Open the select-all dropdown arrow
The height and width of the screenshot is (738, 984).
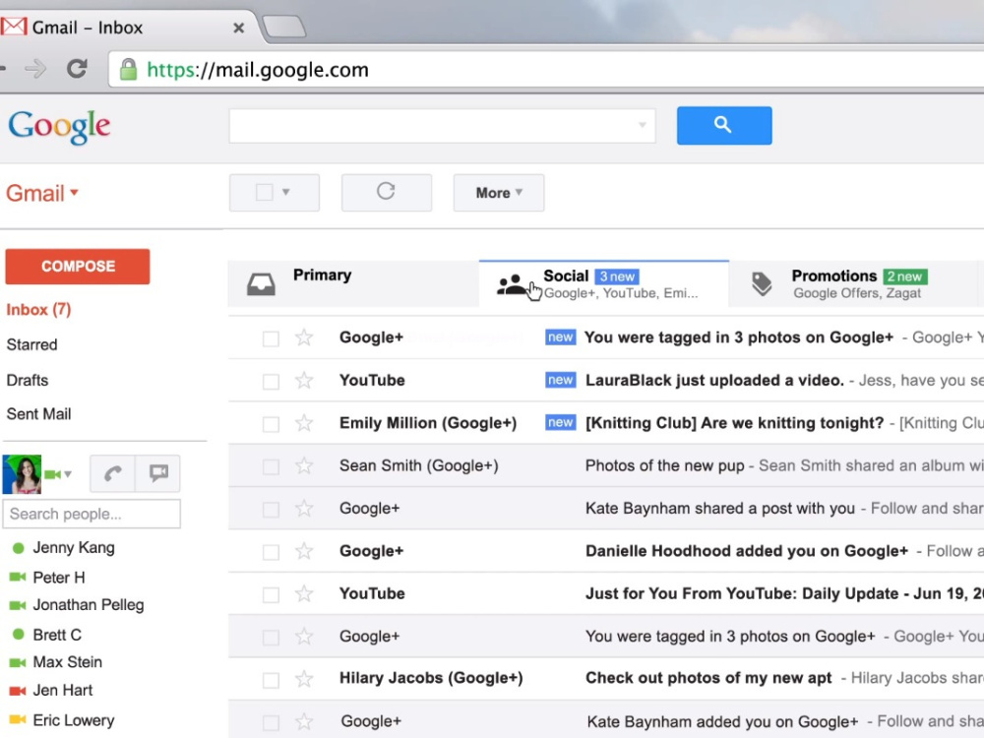click(x=286, y=192)
